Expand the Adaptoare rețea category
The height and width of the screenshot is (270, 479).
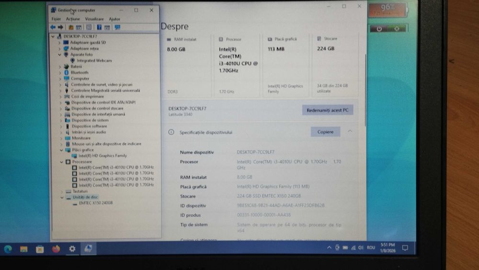(x=59, y=48)
